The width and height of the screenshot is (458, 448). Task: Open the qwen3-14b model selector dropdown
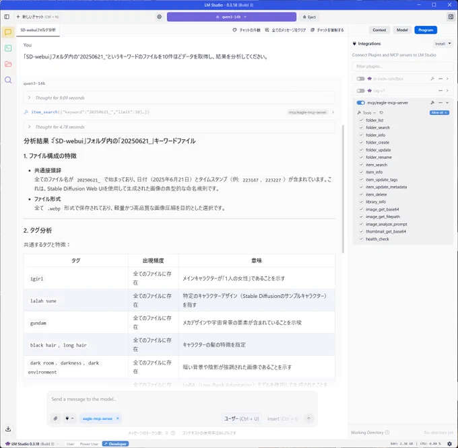point(231,17)
